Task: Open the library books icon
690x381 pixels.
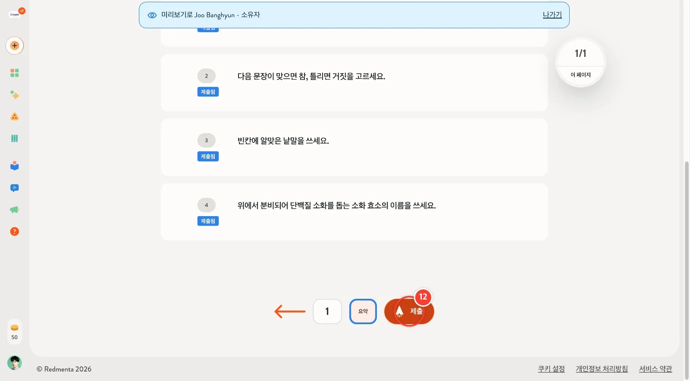Action: (15, 138)
